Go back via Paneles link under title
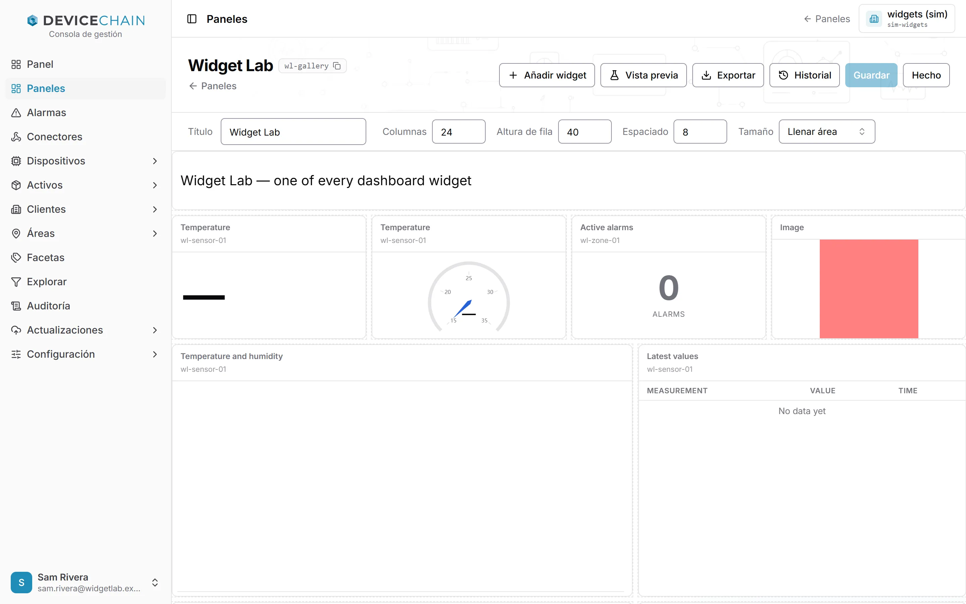This screenshot has height=604, width=966. pos(212,86)
